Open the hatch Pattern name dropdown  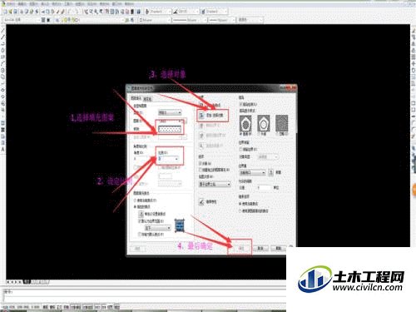[x=170, y=121]
